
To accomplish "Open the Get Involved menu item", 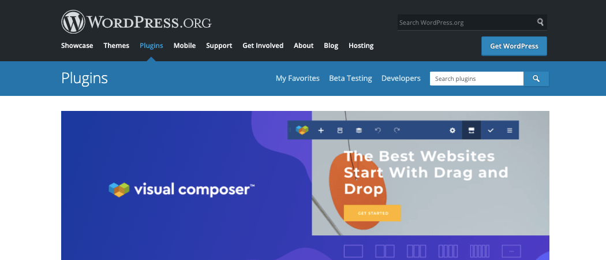I will click(x=263, y=46).
